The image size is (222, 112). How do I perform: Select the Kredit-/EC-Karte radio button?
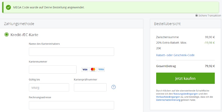point(7,34)
